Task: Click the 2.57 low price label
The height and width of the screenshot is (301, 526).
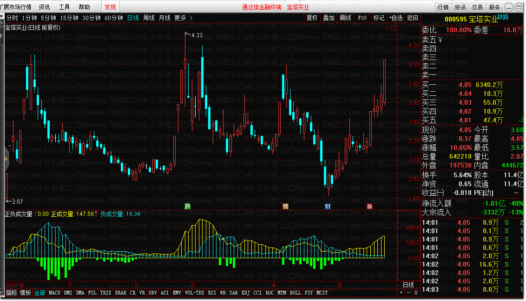Action: (x=18, y=201)
